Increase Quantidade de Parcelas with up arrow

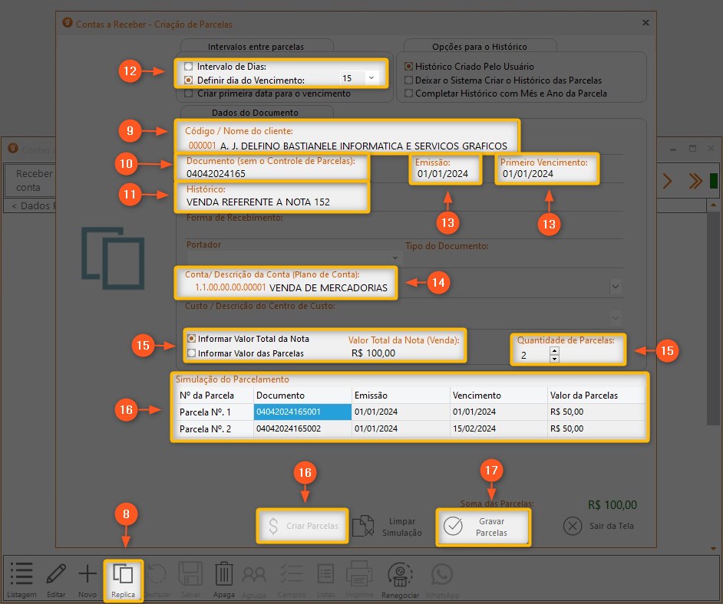(x=554, y=351)
